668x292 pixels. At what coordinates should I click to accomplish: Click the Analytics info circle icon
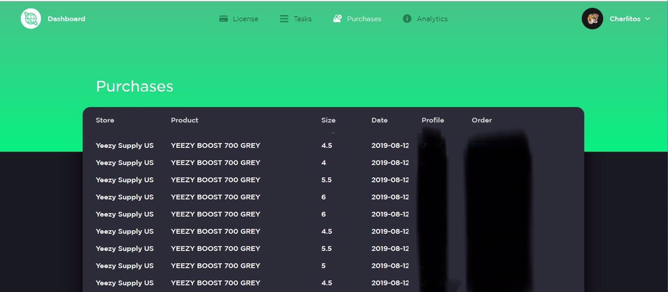click(x=407, y=19)
